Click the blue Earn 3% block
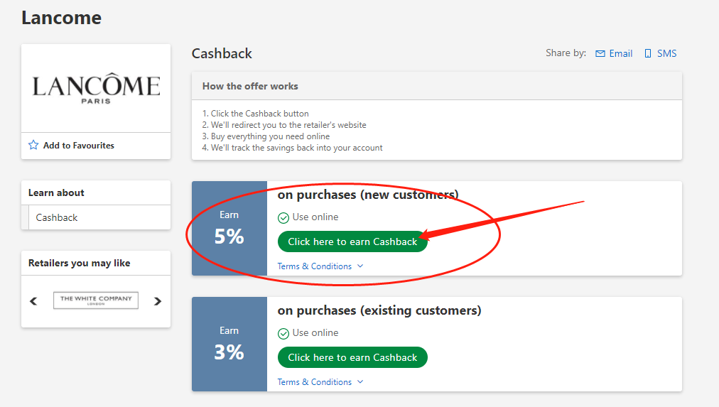Image resolution: width=719 pixels, height=407 pixels. click(229, 344)
